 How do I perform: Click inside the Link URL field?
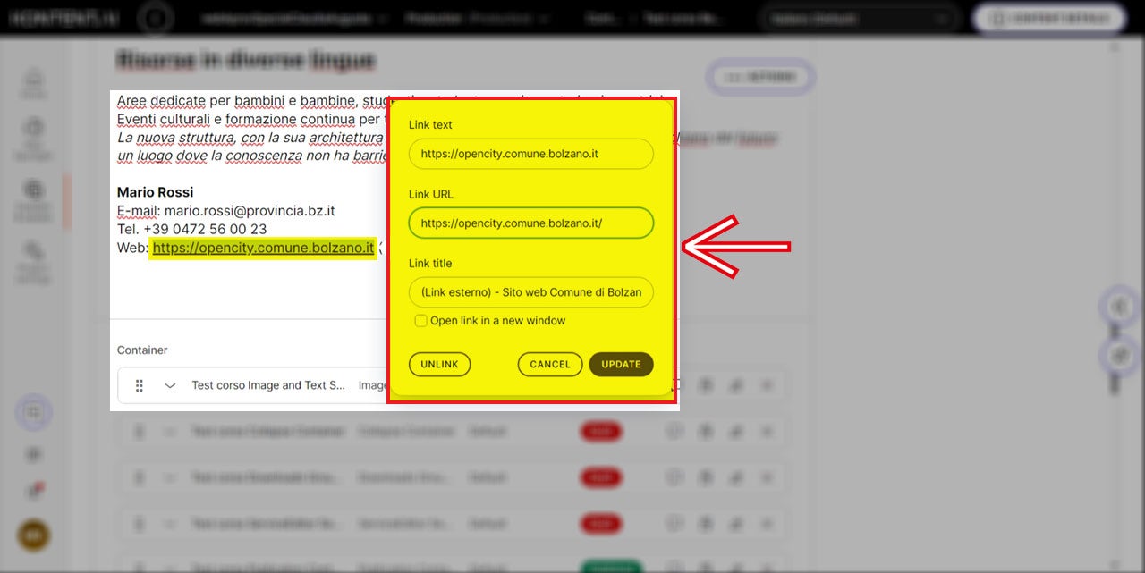click(530, 223)
